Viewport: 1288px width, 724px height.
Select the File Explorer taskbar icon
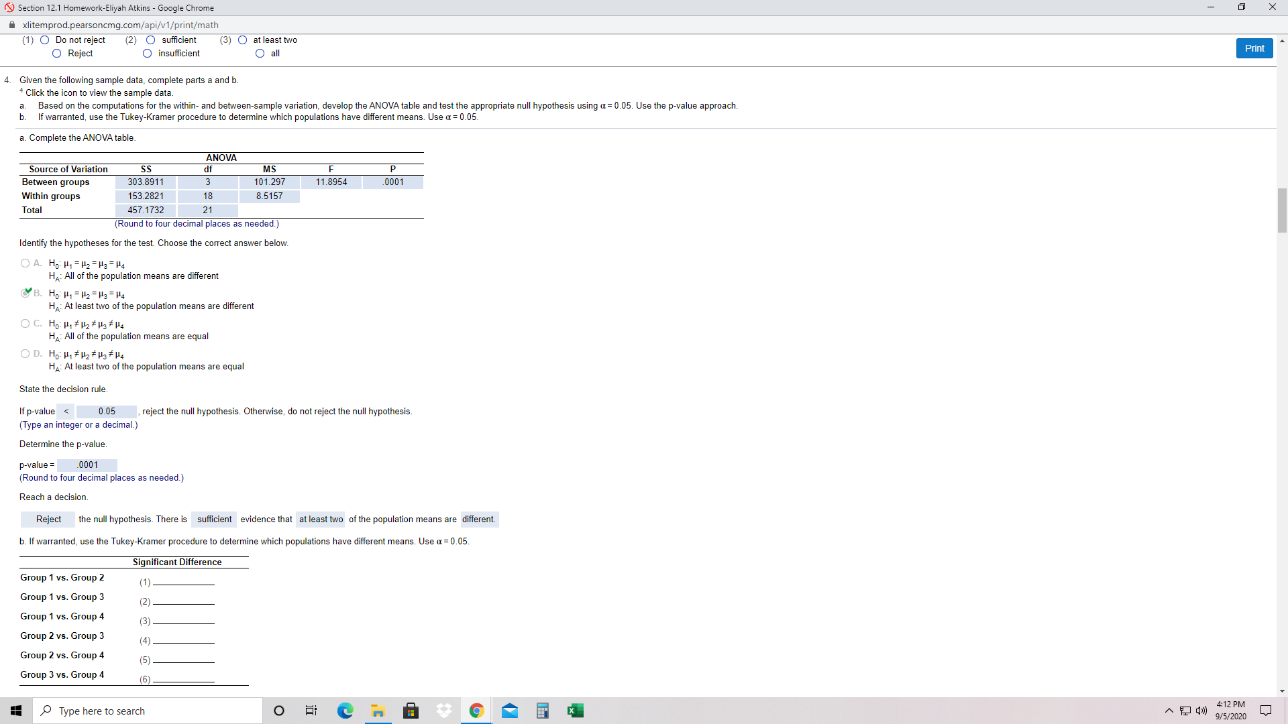[377, 711]
